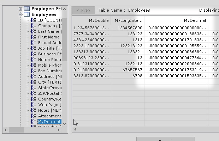
Task: Click the MyDouble column header
Action: (99, 20)
